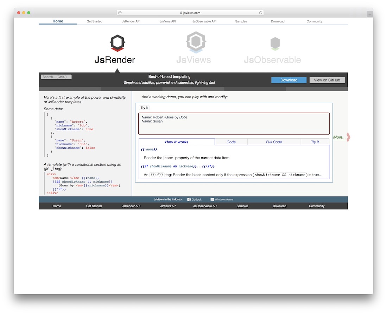Image resolution: width=387 pixels, height=314 pixels.
Task: Click the Search (Ctrl+/) field
Action: pyautogui.click(x=56, y=77)
